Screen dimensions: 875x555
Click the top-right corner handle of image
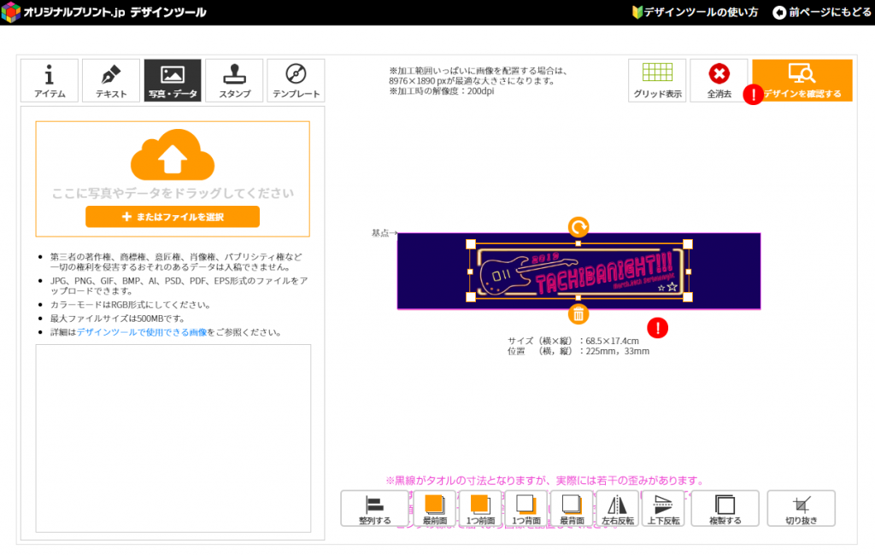pyautogui.click(x=688, y=244)
